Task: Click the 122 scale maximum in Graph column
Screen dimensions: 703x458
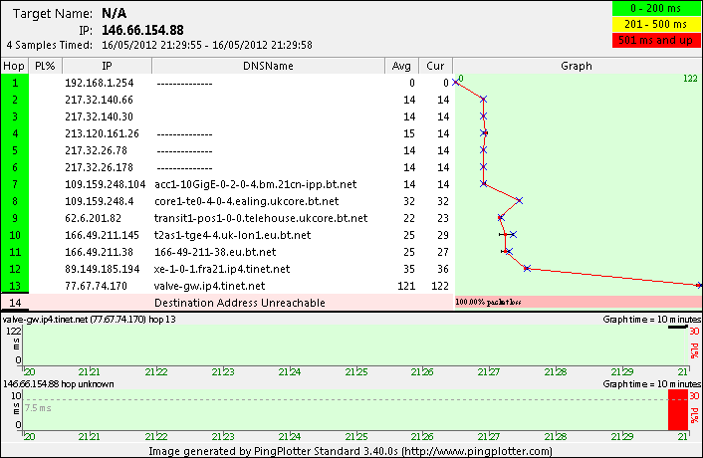Action: 690,79
